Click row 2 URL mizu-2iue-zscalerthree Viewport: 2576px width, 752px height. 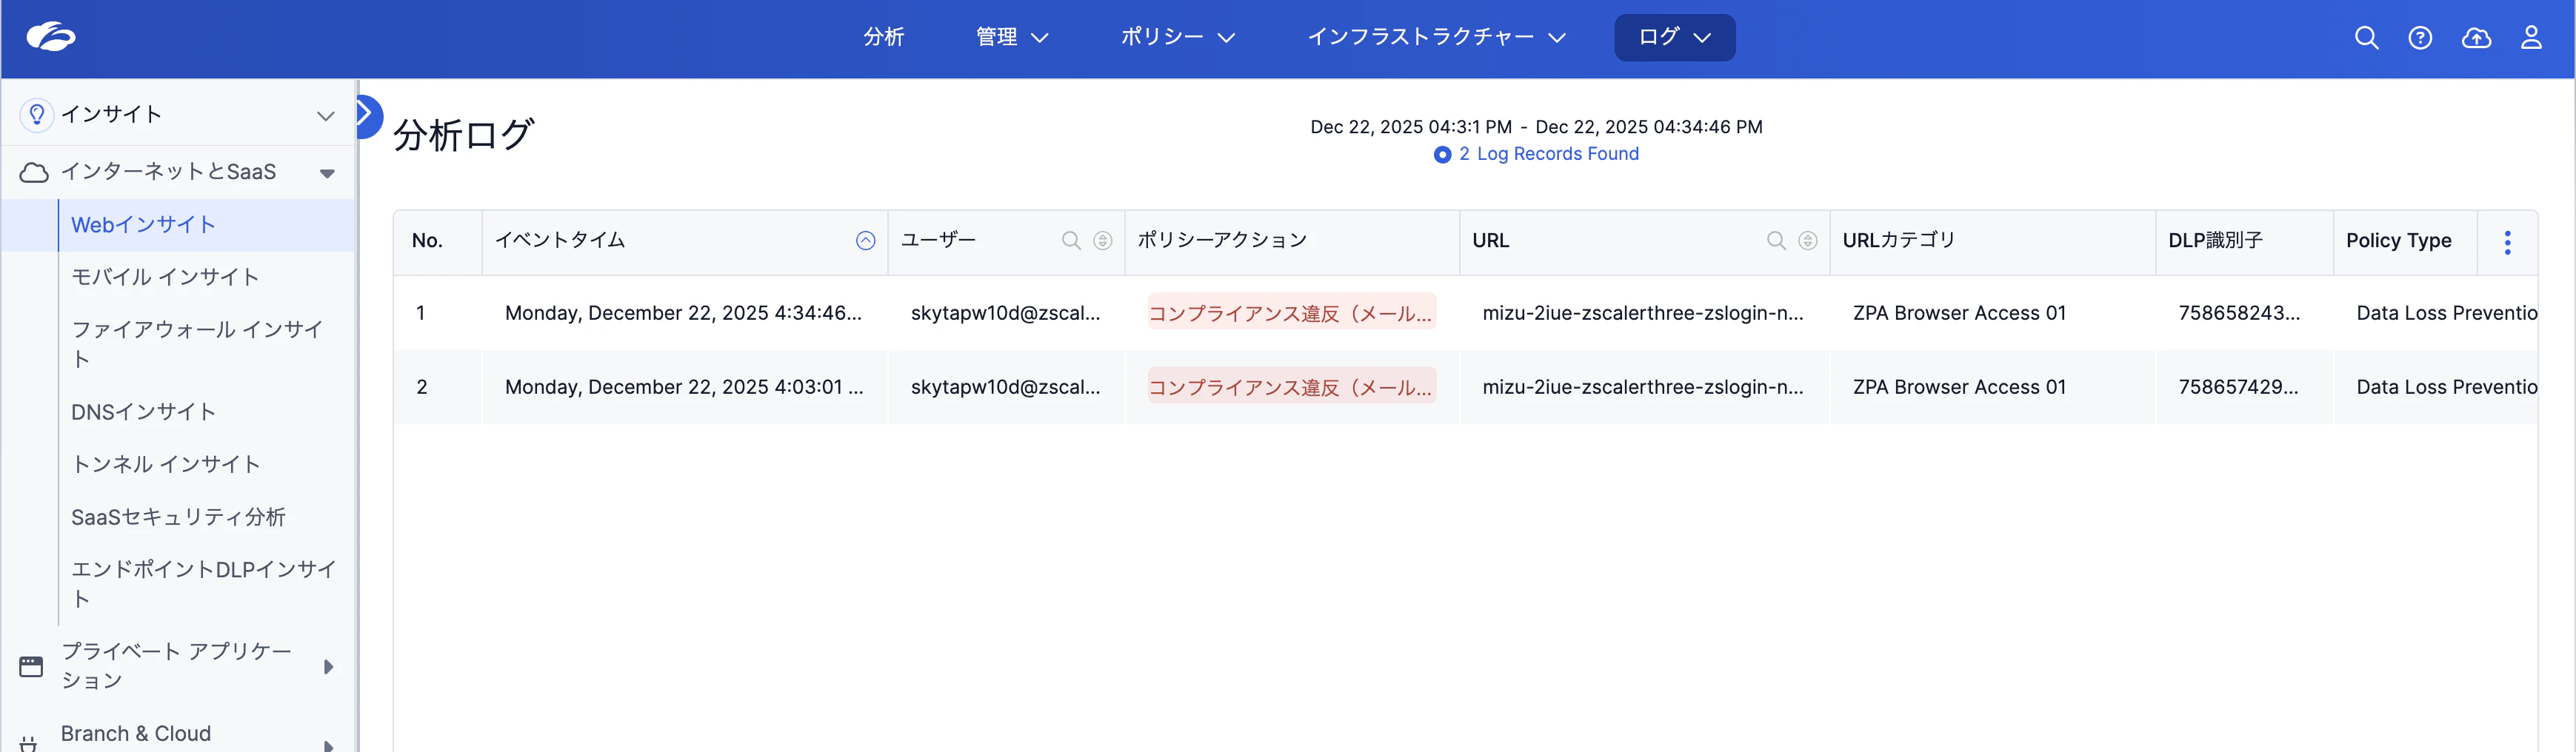pos(1643,388)
